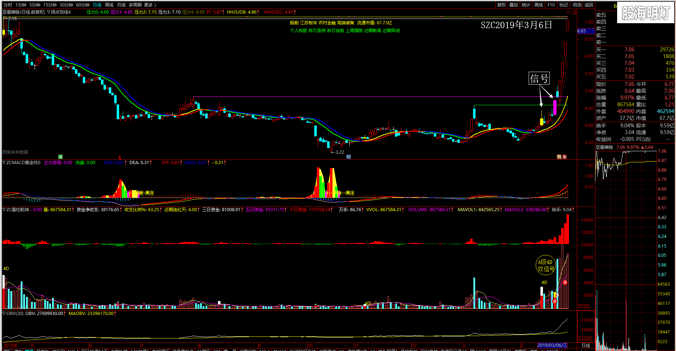
Task: Click the 个人持股 green tag
Action: (x=298, y=31)
